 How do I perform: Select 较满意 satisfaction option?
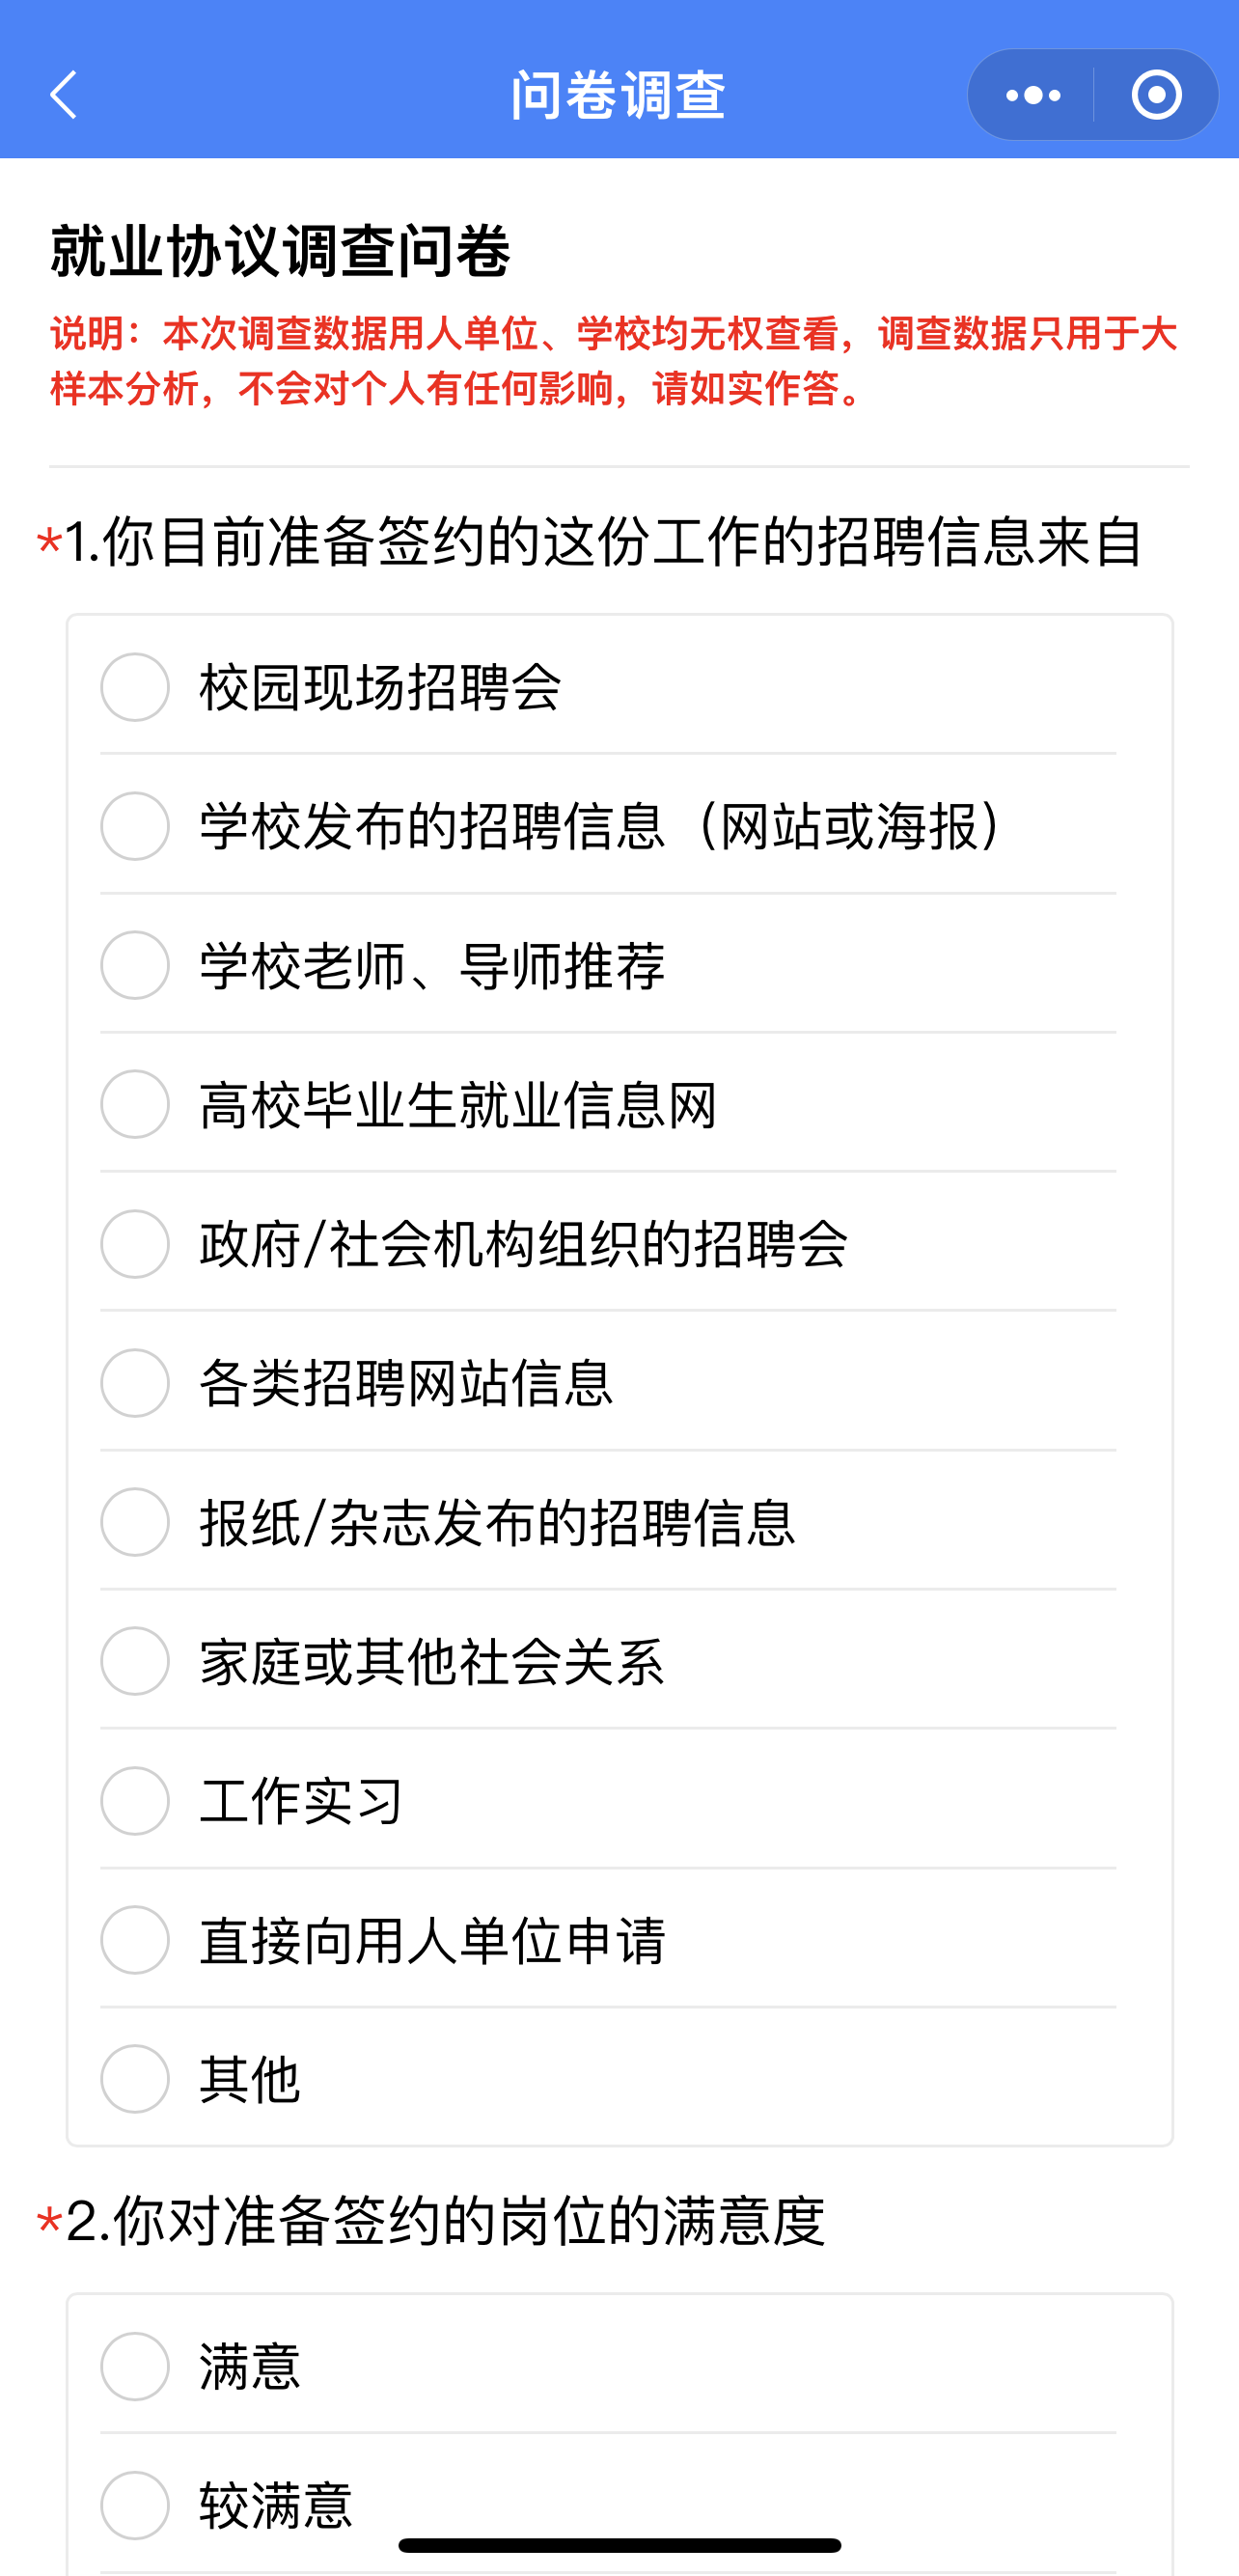(135, 2505)
